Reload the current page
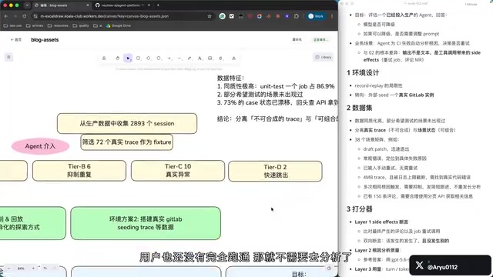Image resolution: width=493 pixels, height=277 pixels. (24, 16)
